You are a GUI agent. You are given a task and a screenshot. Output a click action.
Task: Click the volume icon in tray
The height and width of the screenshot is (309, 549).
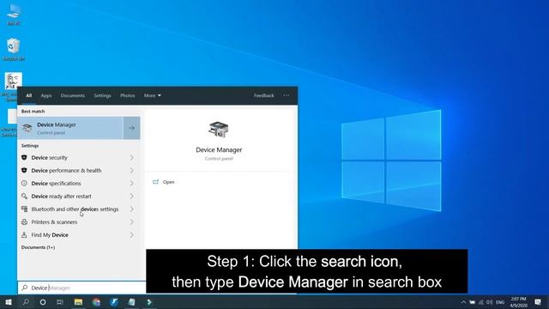[489, 302]
